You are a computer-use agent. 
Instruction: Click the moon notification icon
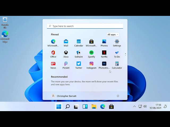coord(165,106)
